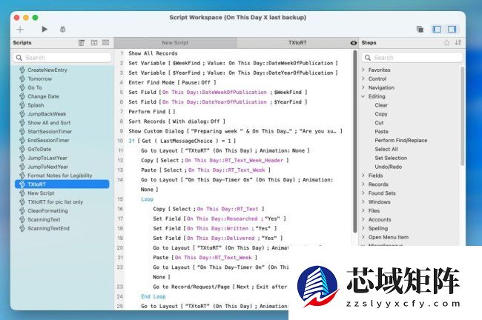
Task: Run the script with the play icon
Action: (x=44, y=29)
